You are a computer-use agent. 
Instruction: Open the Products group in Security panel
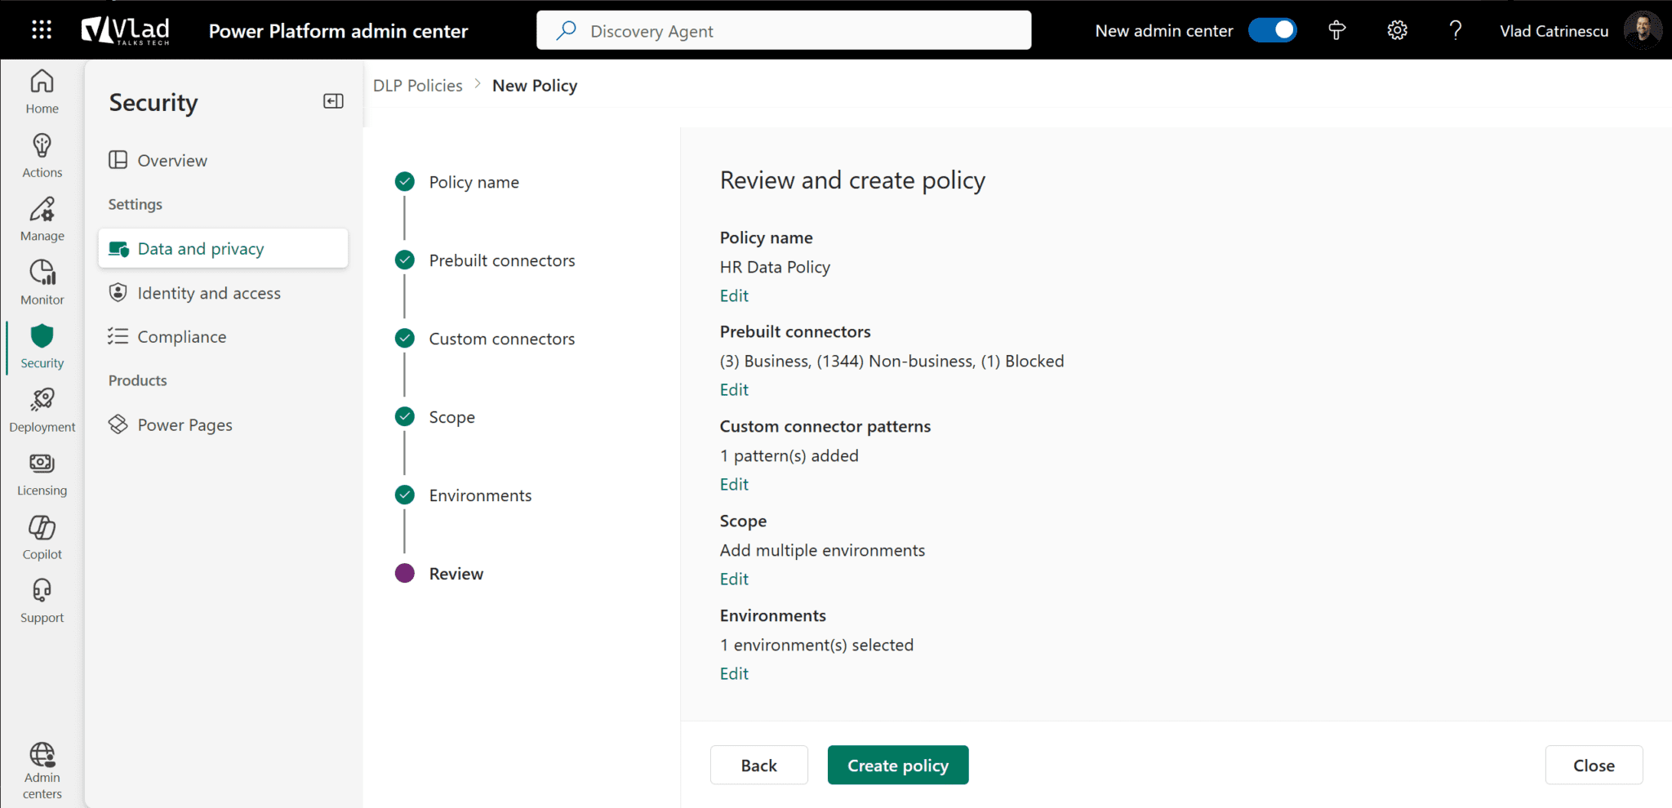[136, 380]
